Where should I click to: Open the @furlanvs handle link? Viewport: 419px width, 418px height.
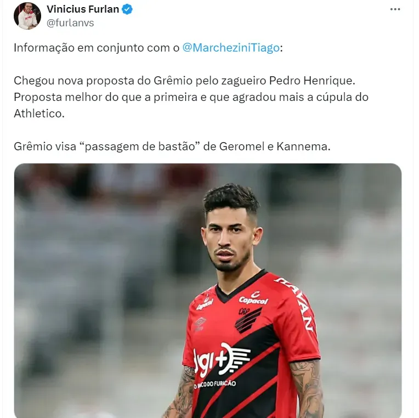[x=70, y=23]
